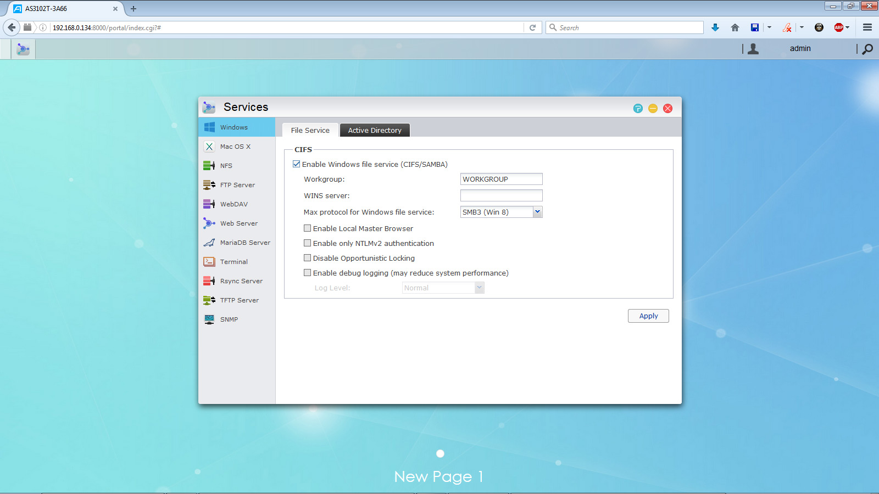The height and width of the screenshot is (494, 879).
Task: Open browser downloads arrow icon
Action: pyautogui.click(x=715, y=27)
